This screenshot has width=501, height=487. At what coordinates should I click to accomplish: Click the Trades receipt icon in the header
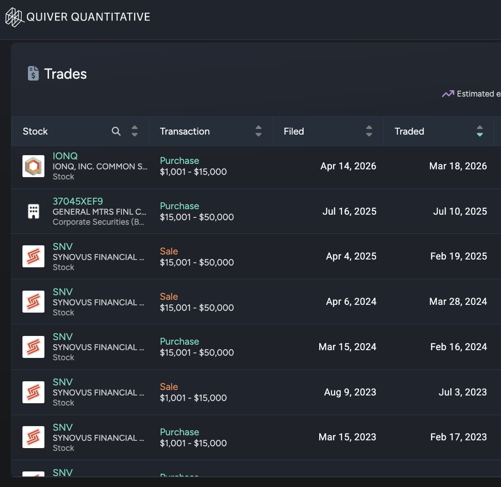[33, 73]
